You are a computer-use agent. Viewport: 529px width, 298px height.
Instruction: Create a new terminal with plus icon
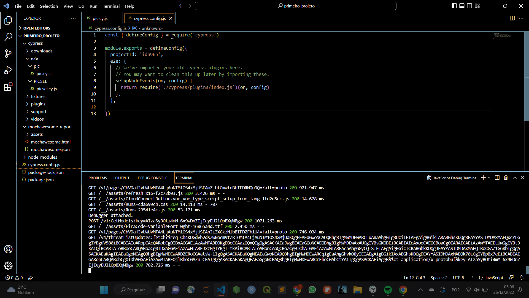coord(483,178)
